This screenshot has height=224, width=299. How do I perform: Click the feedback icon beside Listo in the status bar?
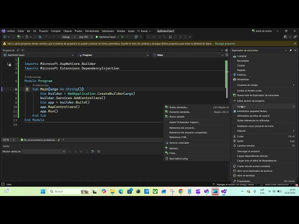(3, 184)
